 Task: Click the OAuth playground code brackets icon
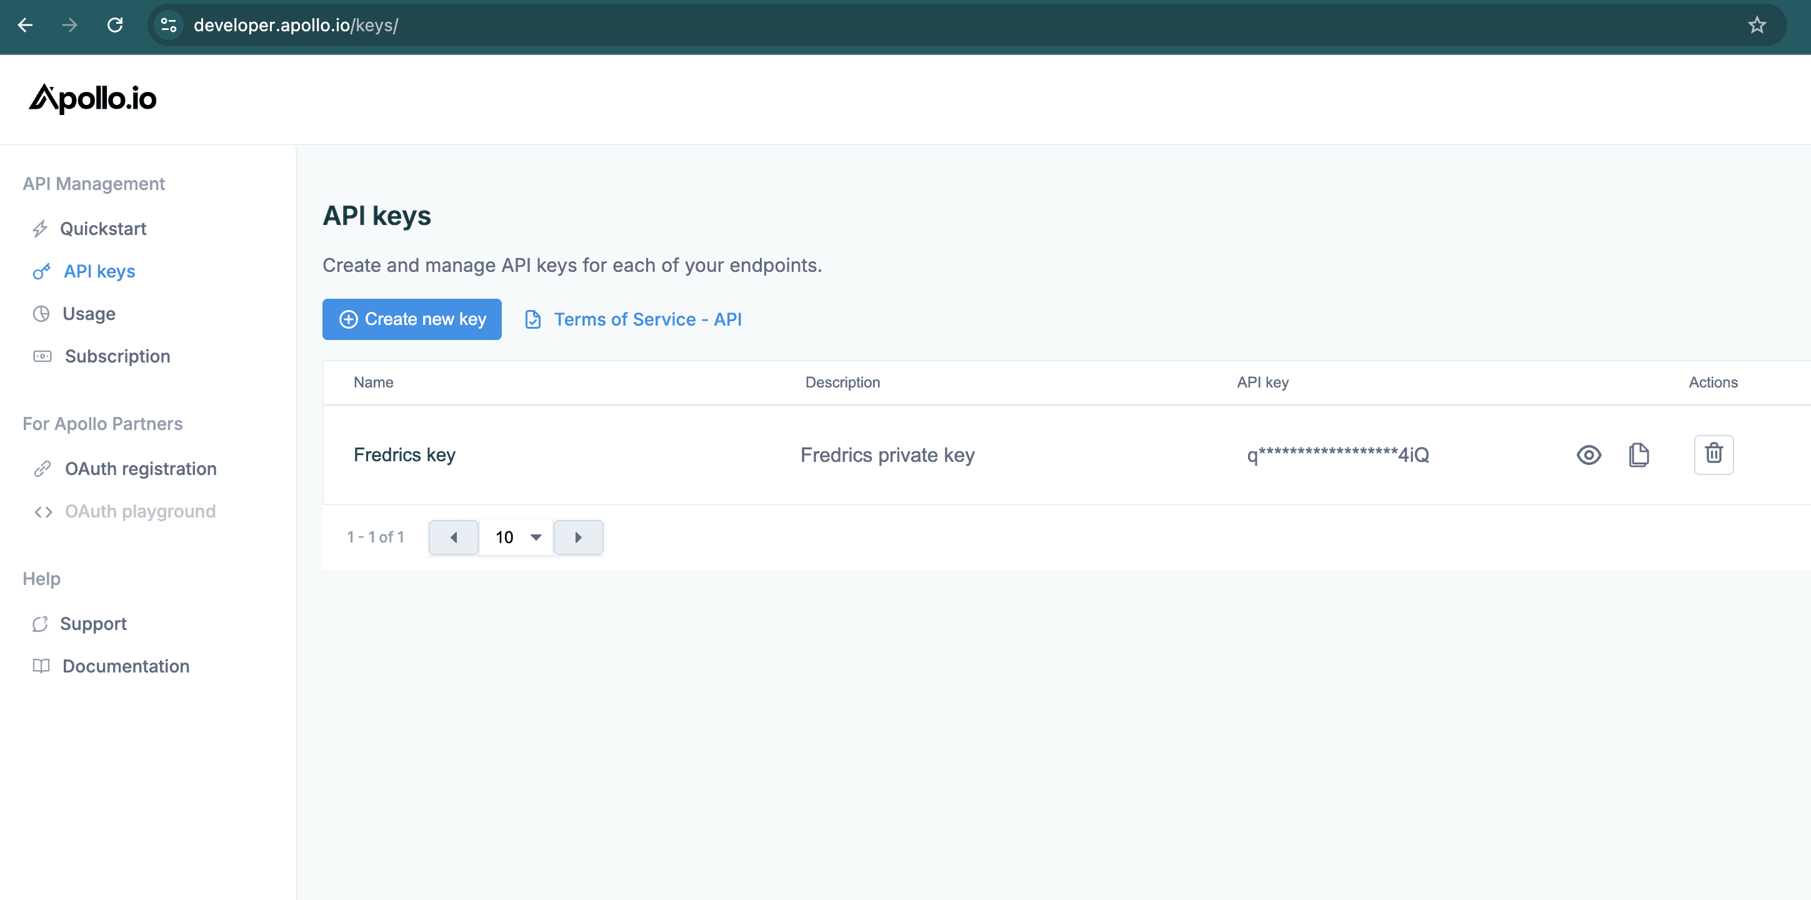point(44,512)
